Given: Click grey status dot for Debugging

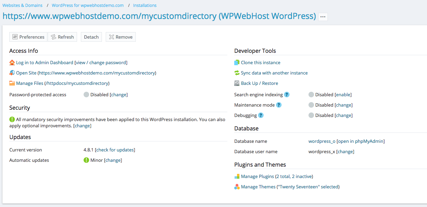Looking at the screenshot, I should [x=311, y=115].
